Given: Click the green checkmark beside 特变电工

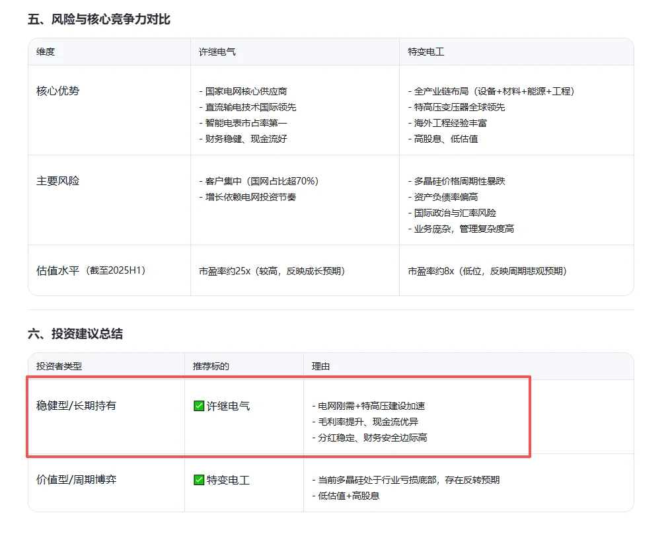Looking at the screenshot, I should click(x=198, y=481).
